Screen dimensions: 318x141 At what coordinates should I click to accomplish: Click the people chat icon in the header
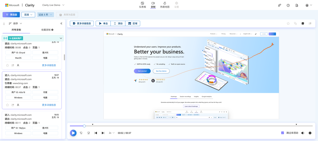click(280, 5)
